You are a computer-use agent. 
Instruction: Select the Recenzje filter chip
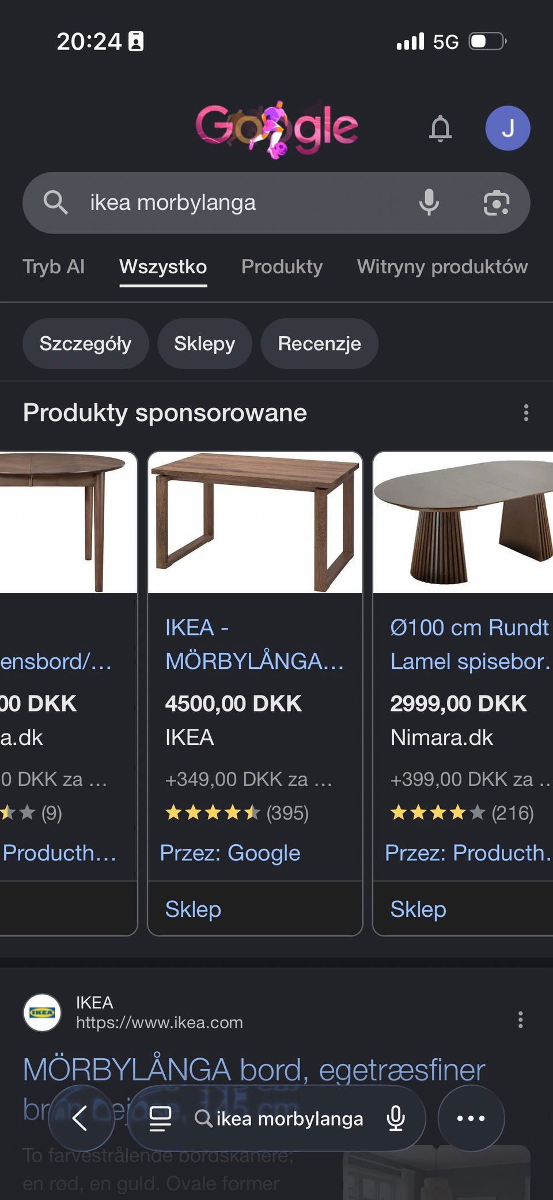click(320, 344)
